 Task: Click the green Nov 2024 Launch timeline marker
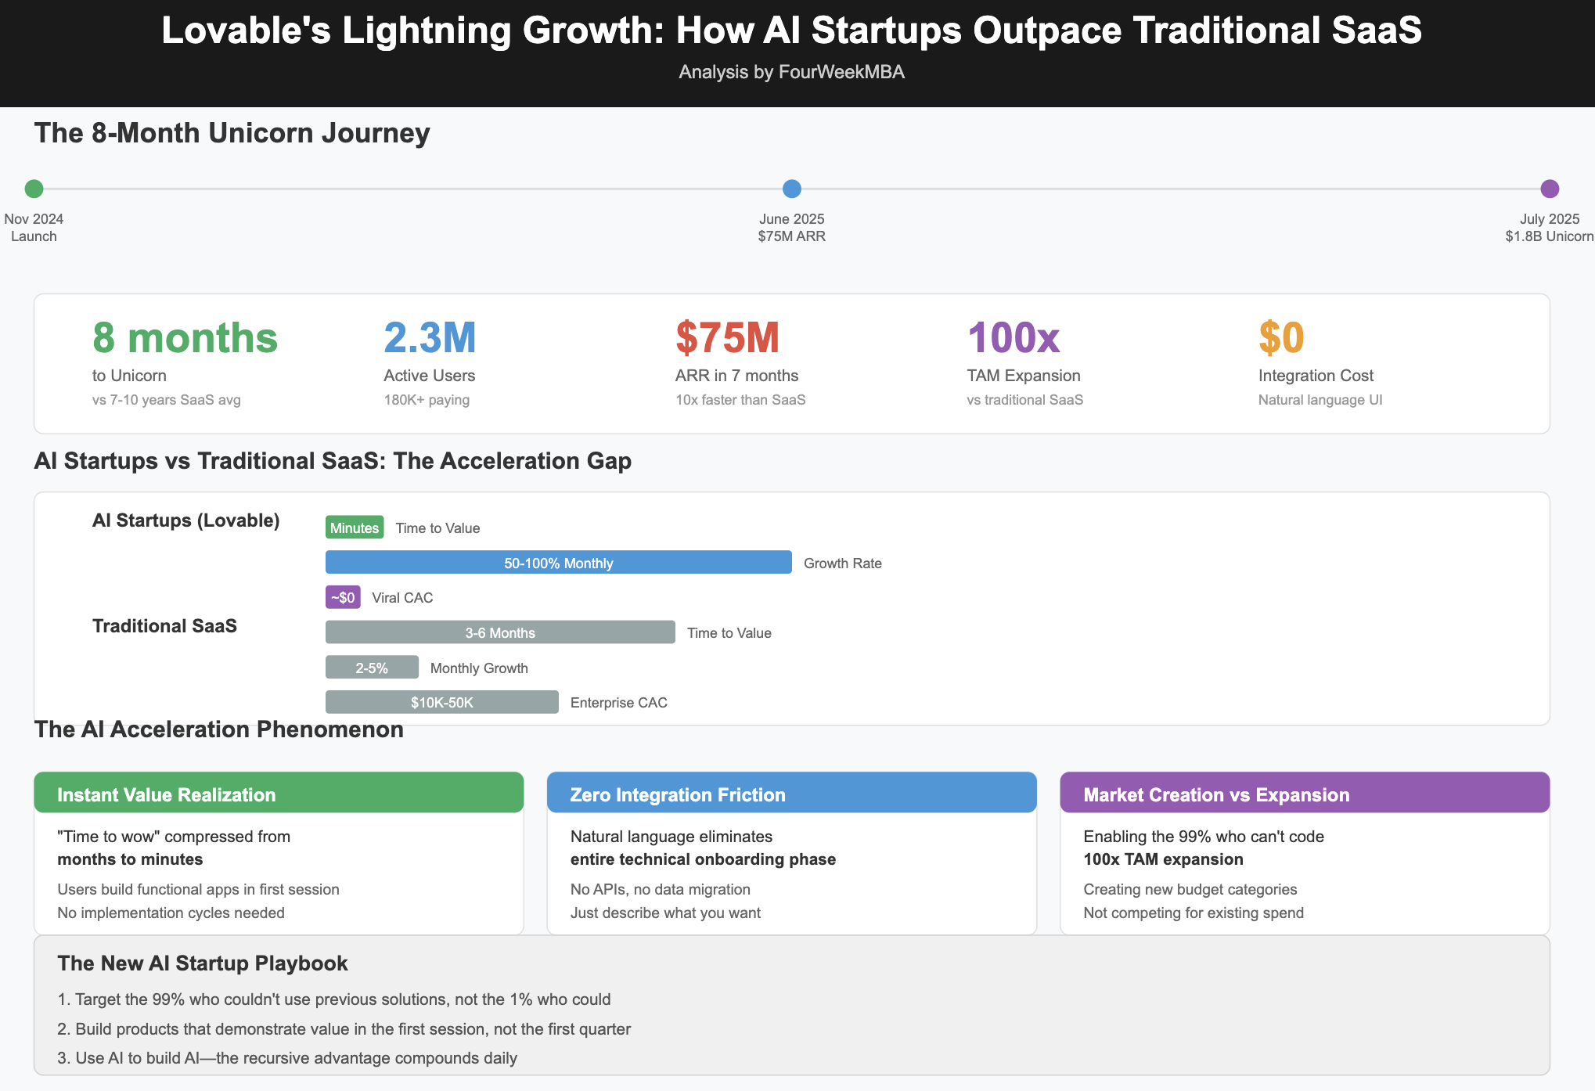(34, 189)
